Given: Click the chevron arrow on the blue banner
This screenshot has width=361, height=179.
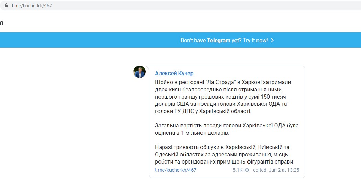Looking at the screenshot, I should 272,40.
